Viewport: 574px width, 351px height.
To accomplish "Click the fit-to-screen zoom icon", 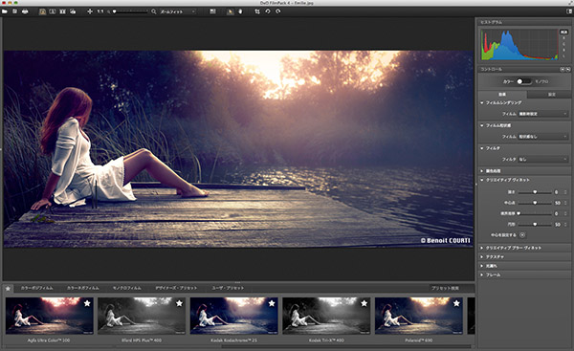I will tap(90, 11).
